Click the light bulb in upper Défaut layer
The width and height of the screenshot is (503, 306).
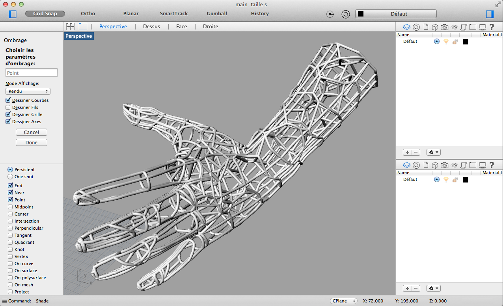coord(446,41)
